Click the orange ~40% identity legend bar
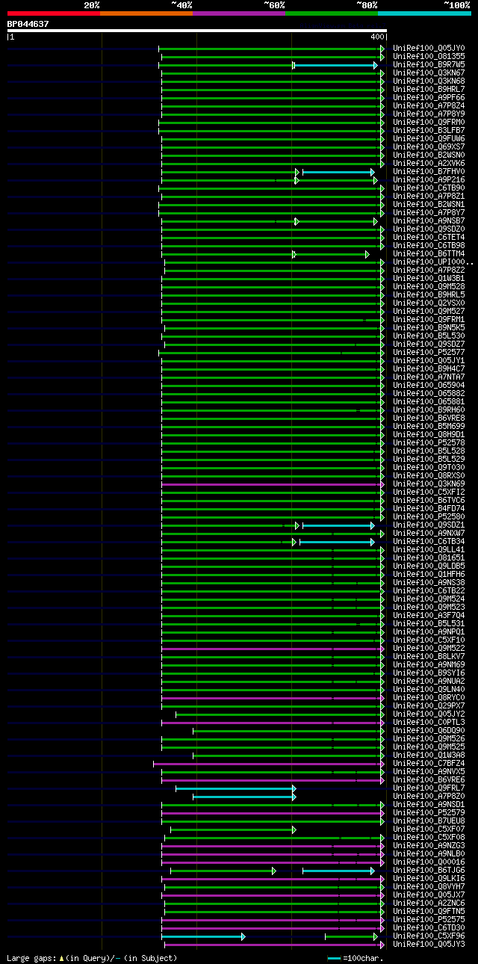478x964 pixels. [146, 13]
